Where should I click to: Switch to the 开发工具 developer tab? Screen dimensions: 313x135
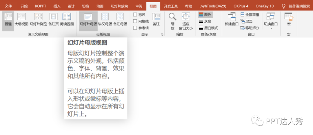tap(171, 6)
